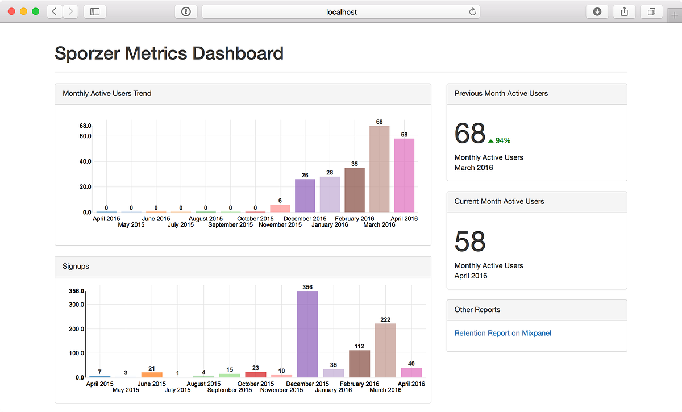Show all tabs overview
This screenshot has width=682, height=412.
651,11
